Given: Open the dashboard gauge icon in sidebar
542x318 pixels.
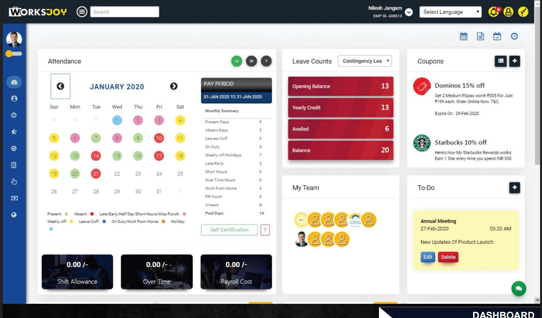Looking at the screenshot, I should (x=14, y=82).
